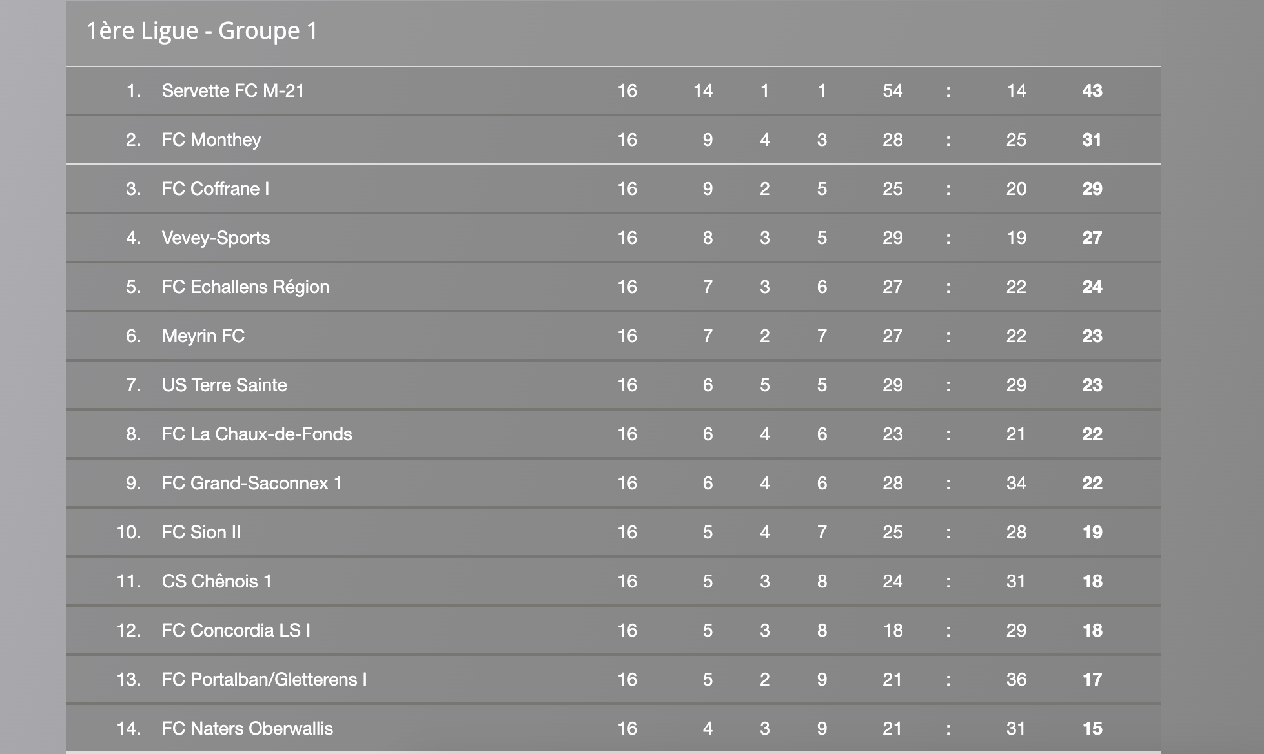The width and height of the screenshot is (1264, 754).
Task: Click the Vevey-Sports team name
Action: point(216,238)
